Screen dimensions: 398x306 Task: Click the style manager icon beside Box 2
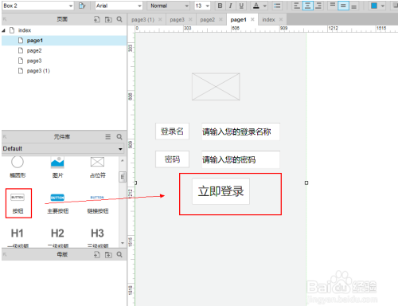tap(82, 6)
